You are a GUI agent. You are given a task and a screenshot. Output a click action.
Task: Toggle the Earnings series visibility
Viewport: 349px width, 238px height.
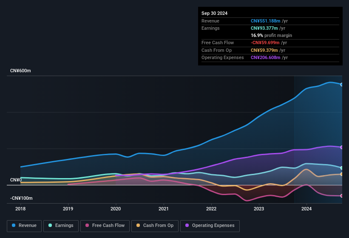click(x=61, y=226)
